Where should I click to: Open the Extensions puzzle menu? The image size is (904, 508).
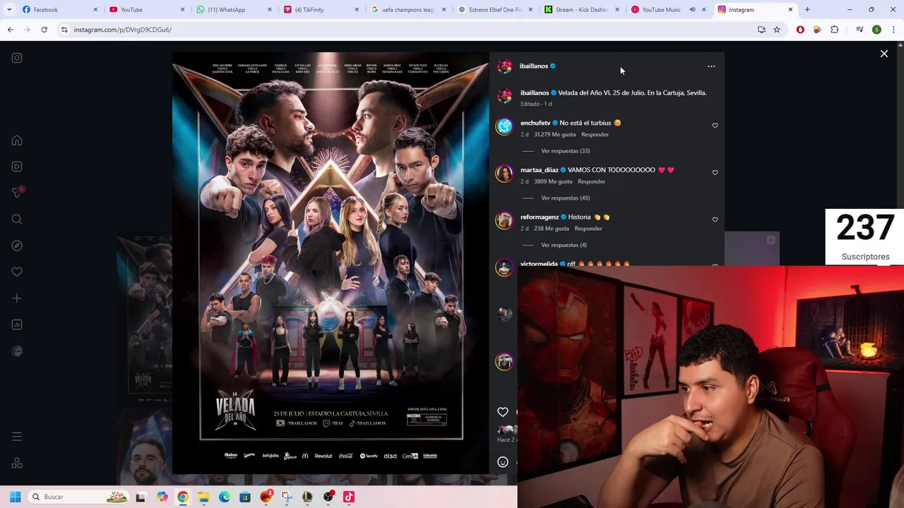click(835, 30)
